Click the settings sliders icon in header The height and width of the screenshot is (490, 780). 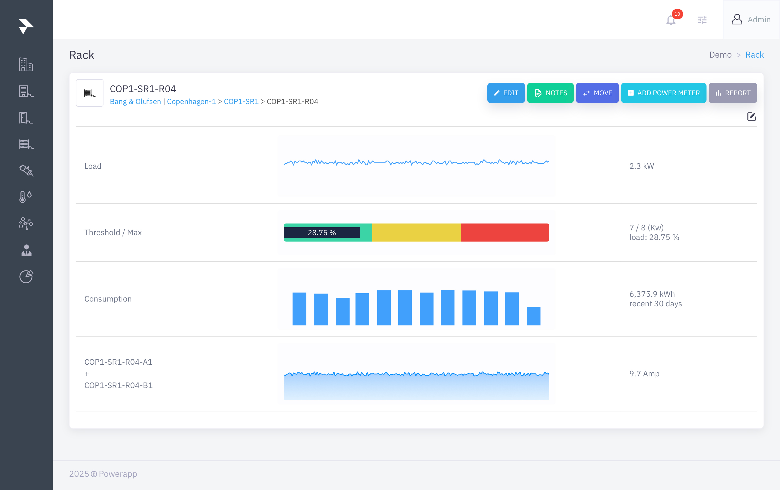(702, 20)
